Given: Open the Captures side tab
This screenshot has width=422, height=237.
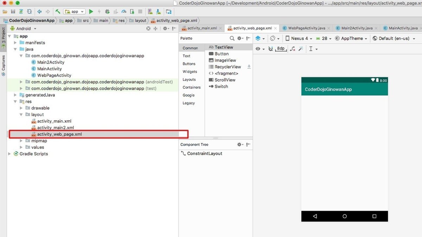Looking at the screenshot, I should tap(4, 65).
